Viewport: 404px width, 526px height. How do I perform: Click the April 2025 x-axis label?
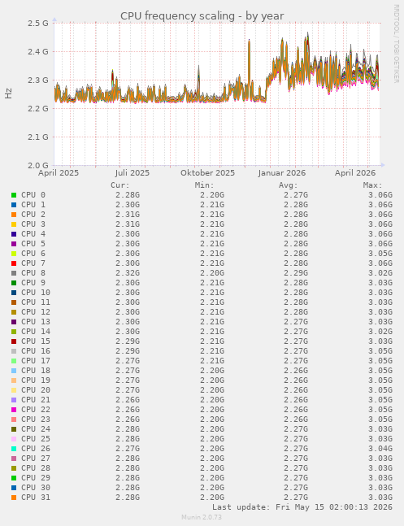click(59, 173)
